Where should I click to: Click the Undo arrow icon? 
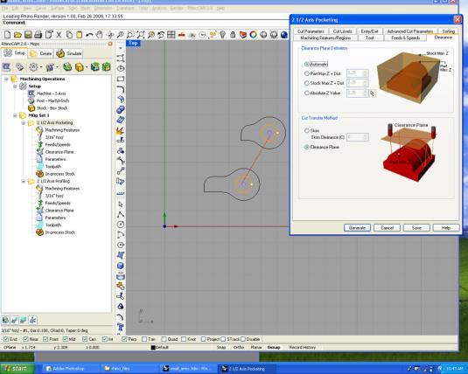click(x=89, y=35)
